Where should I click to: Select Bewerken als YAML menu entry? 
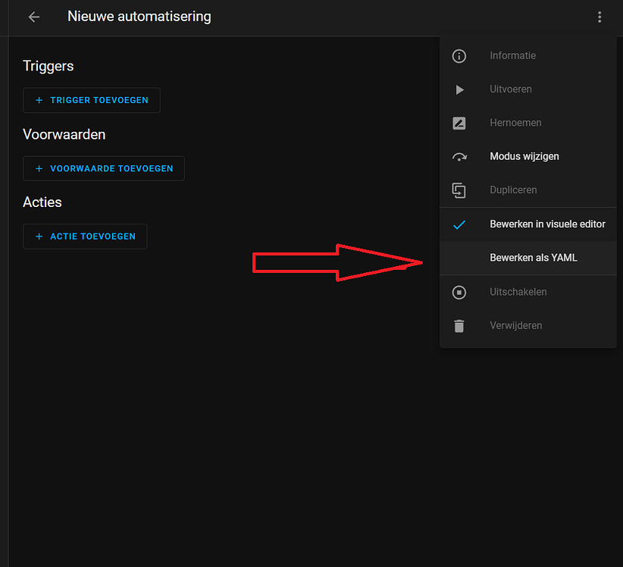coord(534,258)
